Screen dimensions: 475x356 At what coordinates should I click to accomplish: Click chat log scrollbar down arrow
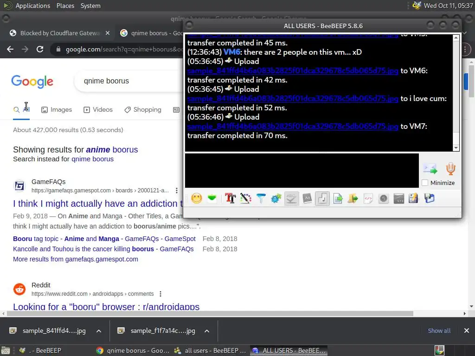point(456,148)
